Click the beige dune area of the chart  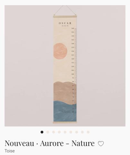(x=64, y=91)
